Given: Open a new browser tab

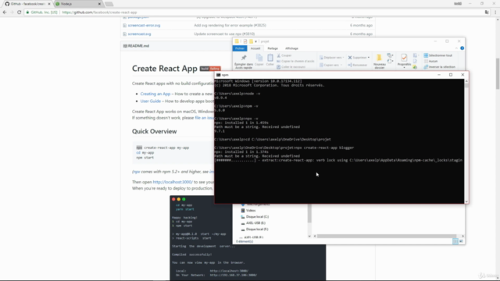Looking at the screenshot, I should click(x=109, y=4).
